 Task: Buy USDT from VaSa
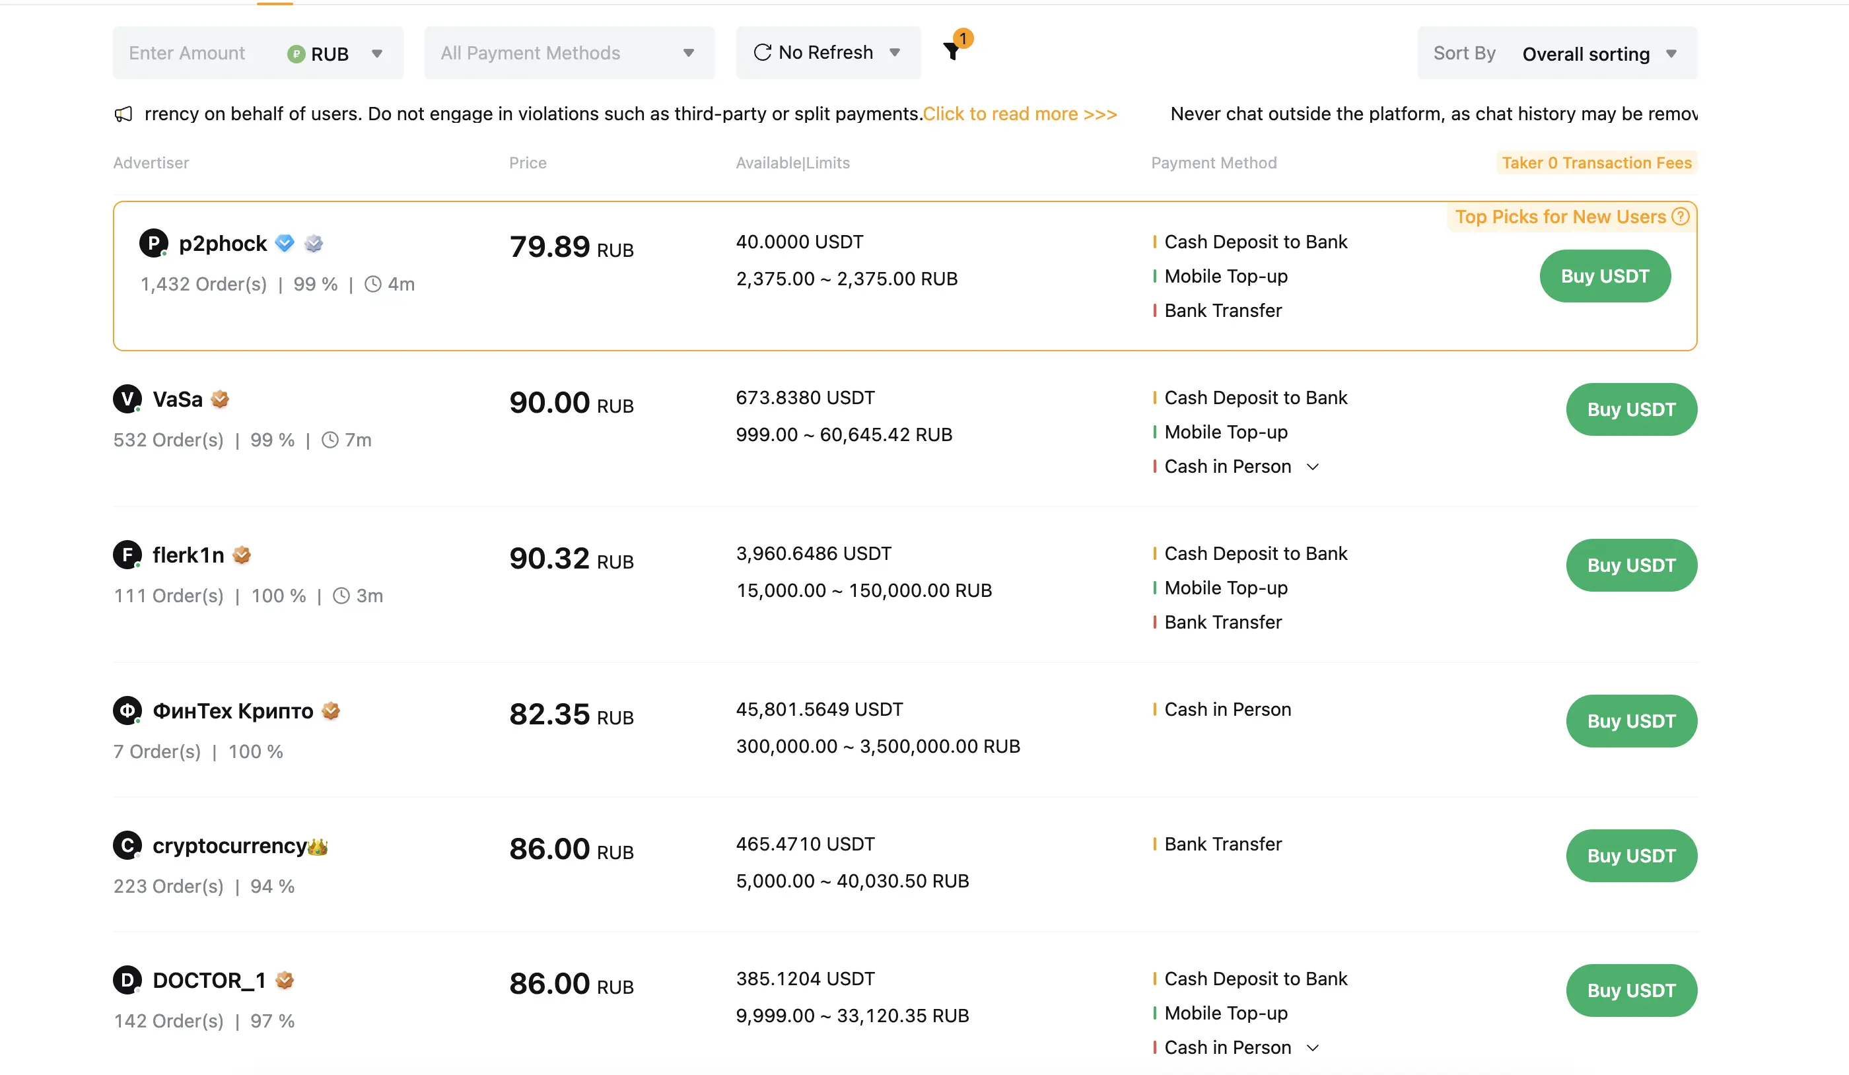pos(1632,409)
